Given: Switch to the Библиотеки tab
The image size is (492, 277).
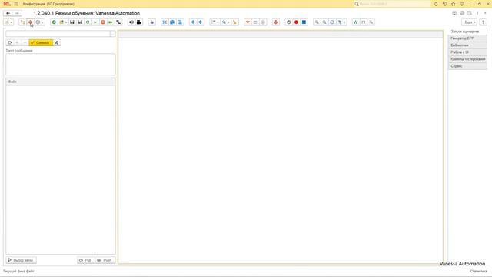Looking at the screenshot, I should click(x=467, y=45).
